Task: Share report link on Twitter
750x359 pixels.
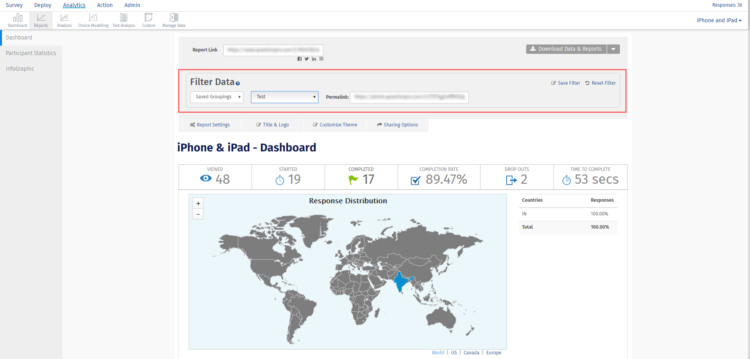Action: point(307,59)
